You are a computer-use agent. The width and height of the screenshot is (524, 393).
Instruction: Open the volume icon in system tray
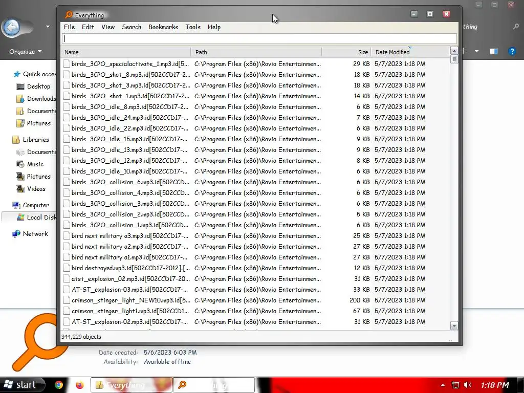(468, 385)
